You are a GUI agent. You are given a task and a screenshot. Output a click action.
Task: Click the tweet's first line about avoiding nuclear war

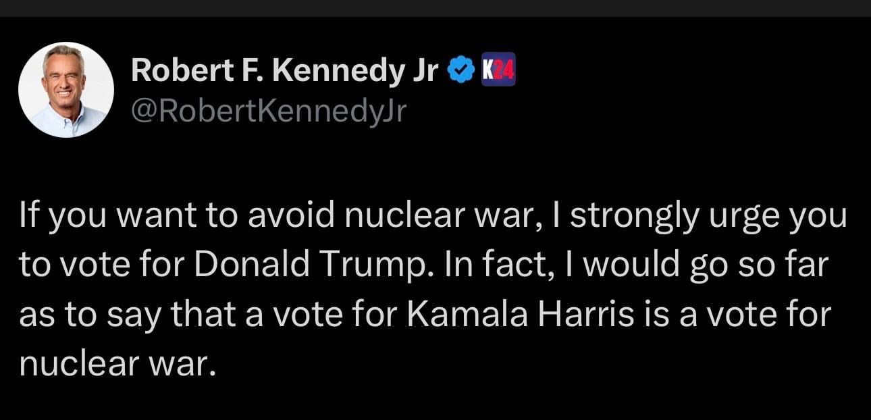point(432,216)
